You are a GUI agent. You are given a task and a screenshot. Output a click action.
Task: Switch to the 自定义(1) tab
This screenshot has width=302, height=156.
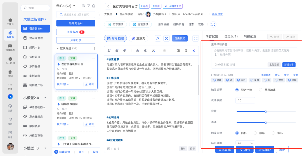tap(231, 36)
